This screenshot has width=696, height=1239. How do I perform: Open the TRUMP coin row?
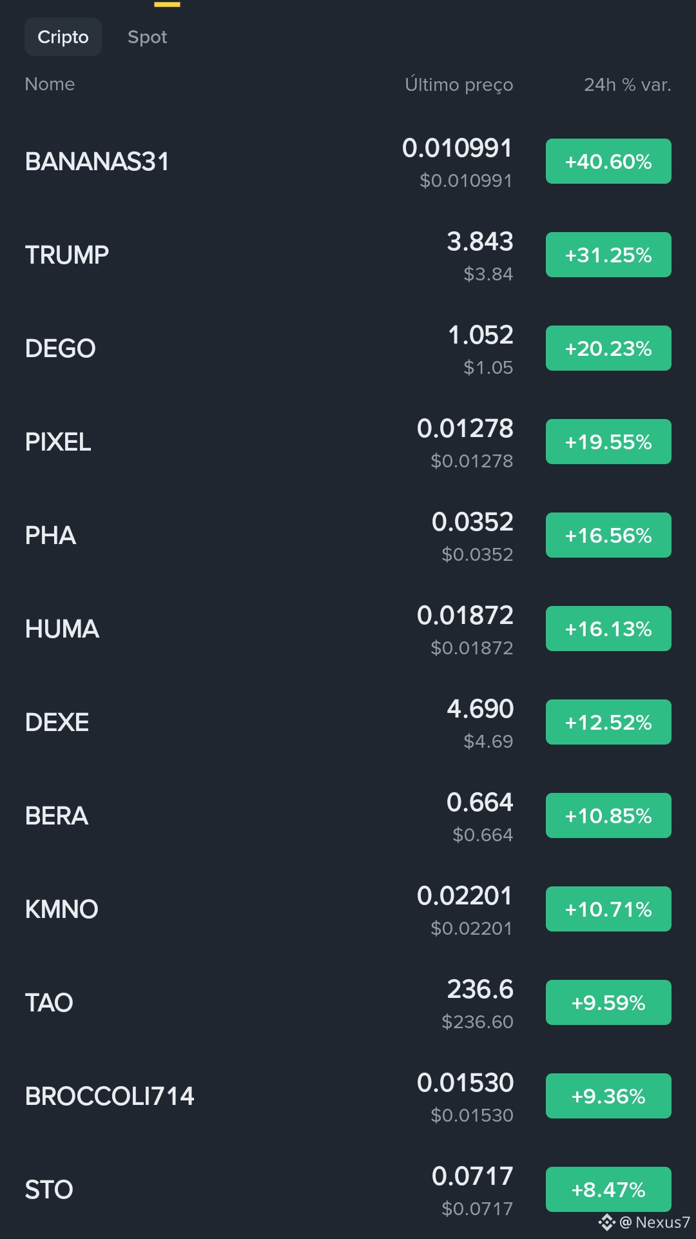[x=348, y=255]
